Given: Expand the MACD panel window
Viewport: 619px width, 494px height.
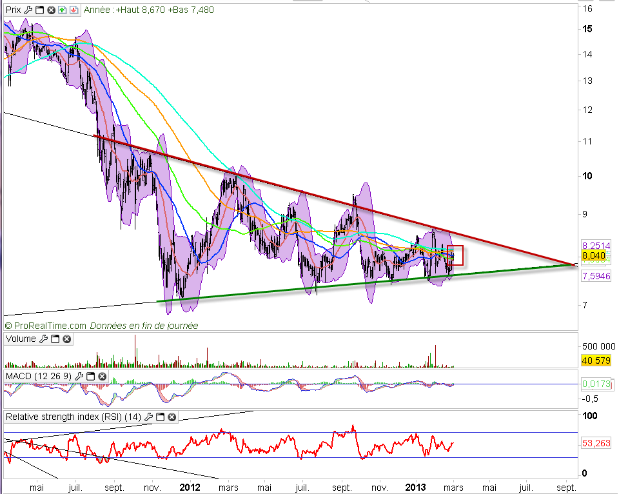Looking at the screenshot, I should (92, 375).
